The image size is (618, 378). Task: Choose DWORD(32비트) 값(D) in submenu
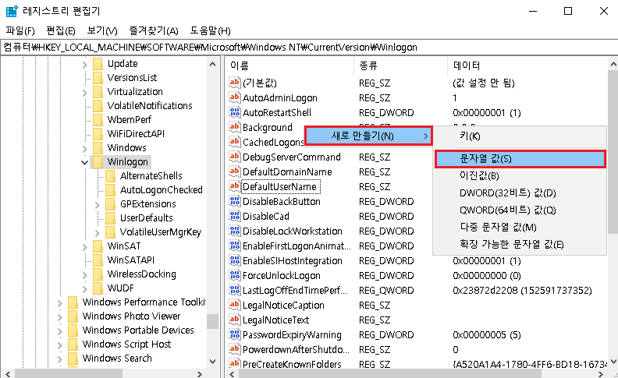pos(507,193)
